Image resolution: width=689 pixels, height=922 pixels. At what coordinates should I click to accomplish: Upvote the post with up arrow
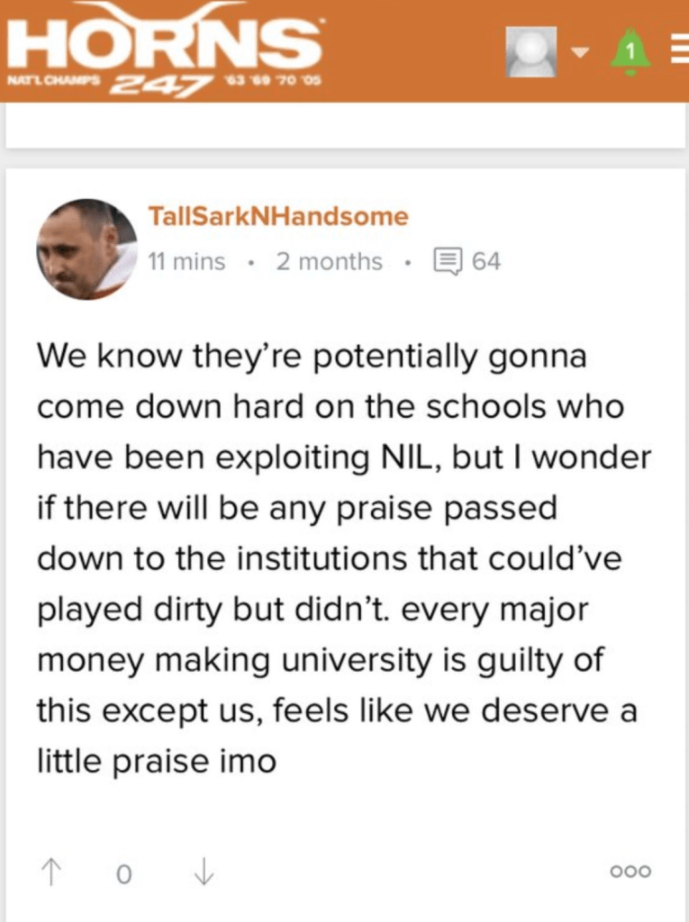click(50, 871)
